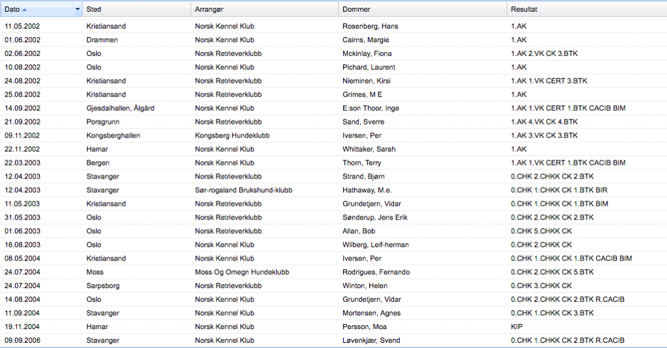Viewport: 667px width, 348px height.
Task: Select judge Sønderup, Jens Erik
Action: 375,217
